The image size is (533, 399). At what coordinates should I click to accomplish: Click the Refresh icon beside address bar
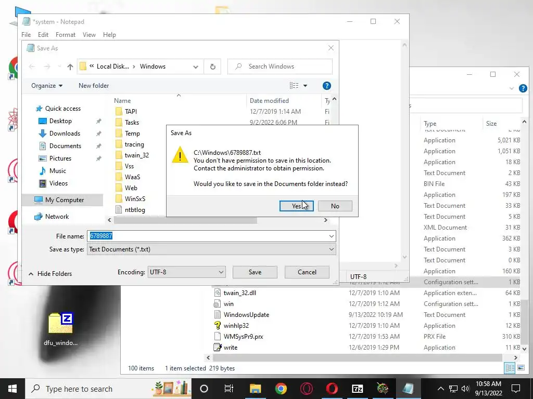coord(213,66)
